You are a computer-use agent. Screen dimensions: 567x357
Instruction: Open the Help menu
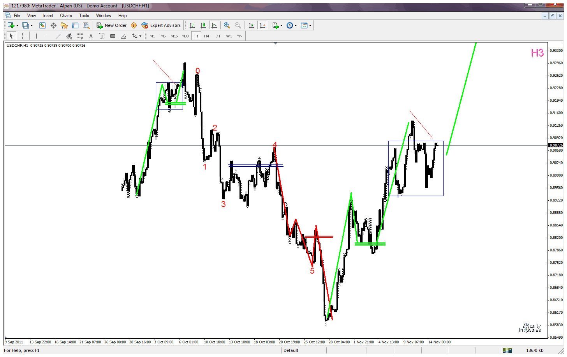coord(123,16)
